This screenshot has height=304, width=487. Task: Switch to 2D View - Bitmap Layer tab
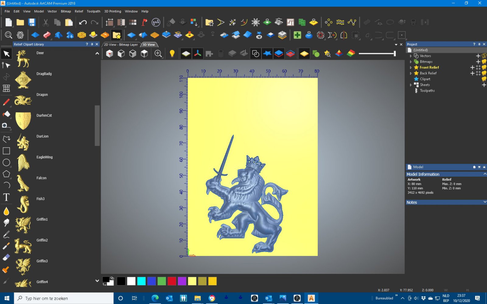[121, 45]
